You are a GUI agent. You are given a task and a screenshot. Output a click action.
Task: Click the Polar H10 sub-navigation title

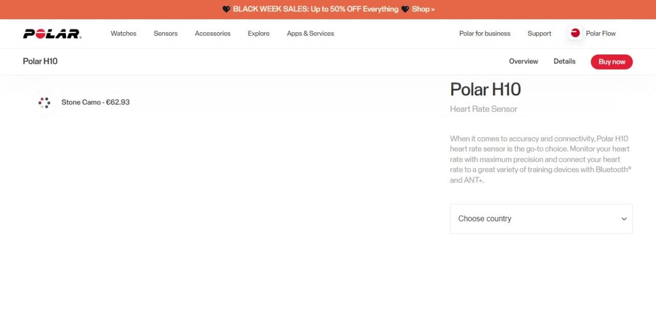point(40,61)
